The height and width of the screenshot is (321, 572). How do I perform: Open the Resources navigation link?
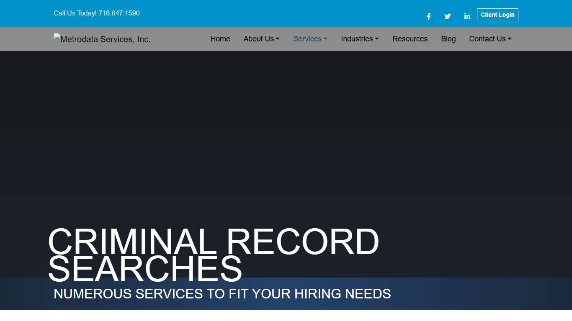coord(410,38)
